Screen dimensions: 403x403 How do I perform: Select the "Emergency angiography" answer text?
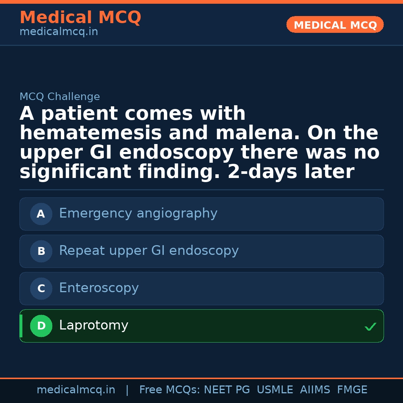pyautogui.click(x=138, y=213)
